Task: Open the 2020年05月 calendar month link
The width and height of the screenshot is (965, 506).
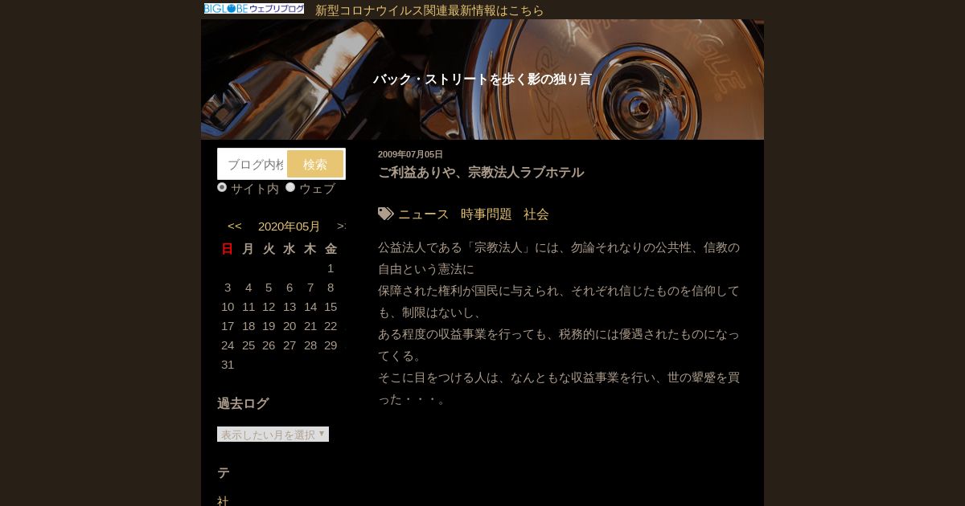Action: pyautogui.click(x=289, y=226)
